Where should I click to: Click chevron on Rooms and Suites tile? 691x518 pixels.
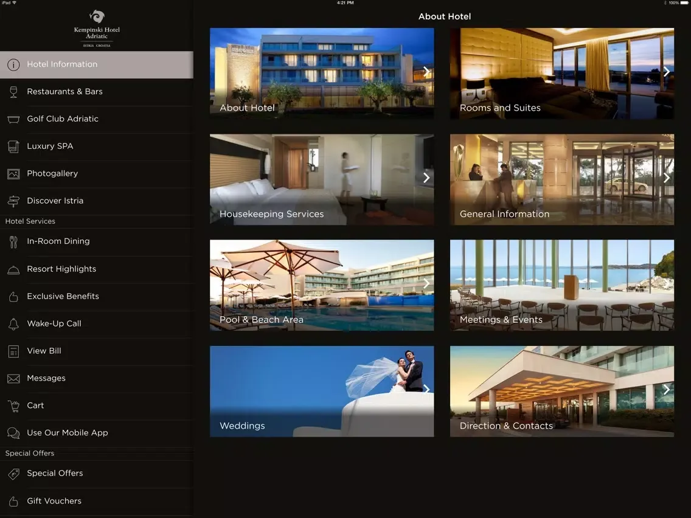[666, 72]
